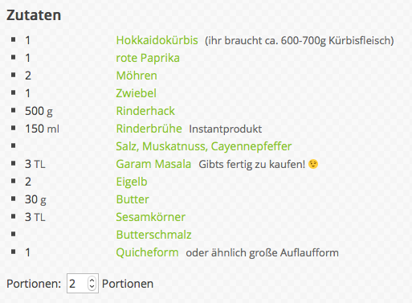Select the Rinderbrühe link
This screenshot has height=303, width=412.
149,129
